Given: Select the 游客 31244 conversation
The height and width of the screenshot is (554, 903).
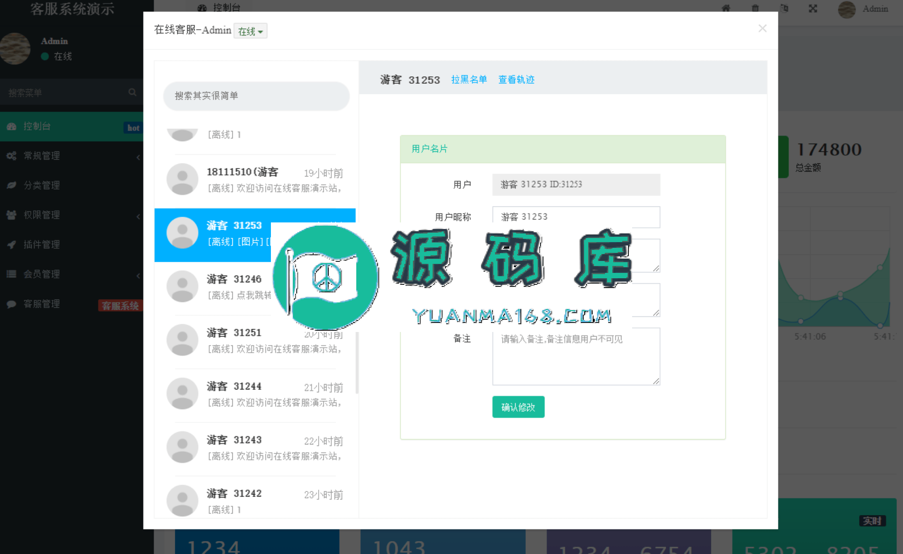Looking at the screenshot, I should click(255, 396).
